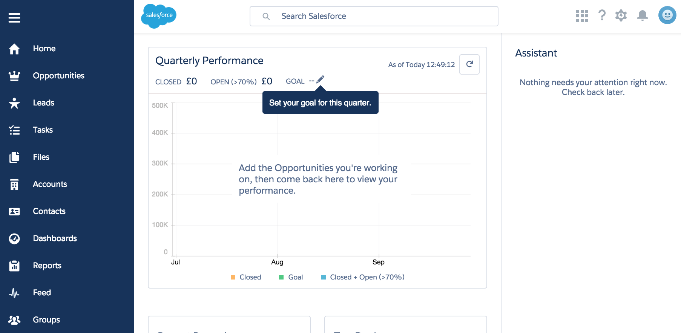The width and height of the screenshot is (681, 333).
Task: Click the orange Closed legend swatch
Action: 233,277
